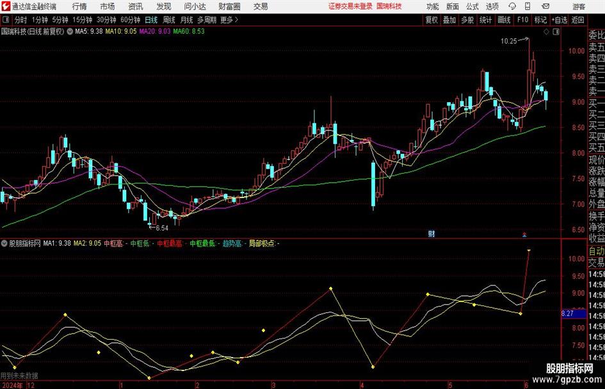Click the 趋势高 indicator label
605x389 pixels.
click(232, 243)
